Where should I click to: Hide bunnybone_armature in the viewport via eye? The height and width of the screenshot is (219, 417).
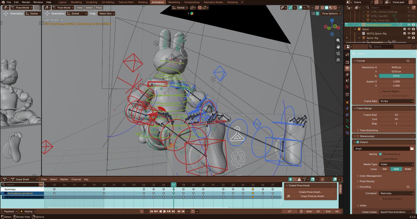[409, 25]
